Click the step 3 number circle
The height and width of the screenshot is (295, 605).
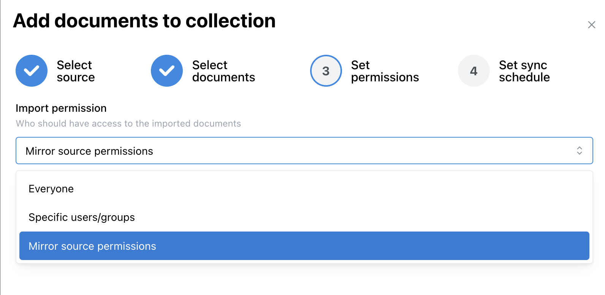click(326, 71)
